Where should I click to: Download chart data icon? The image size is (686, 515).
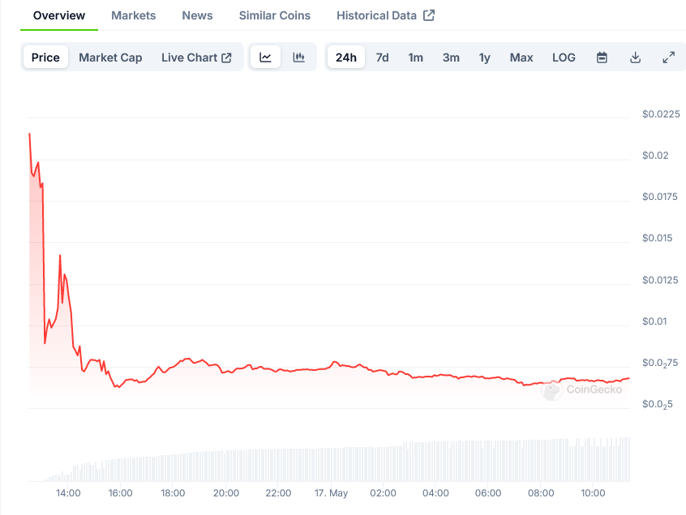point(636,57)
